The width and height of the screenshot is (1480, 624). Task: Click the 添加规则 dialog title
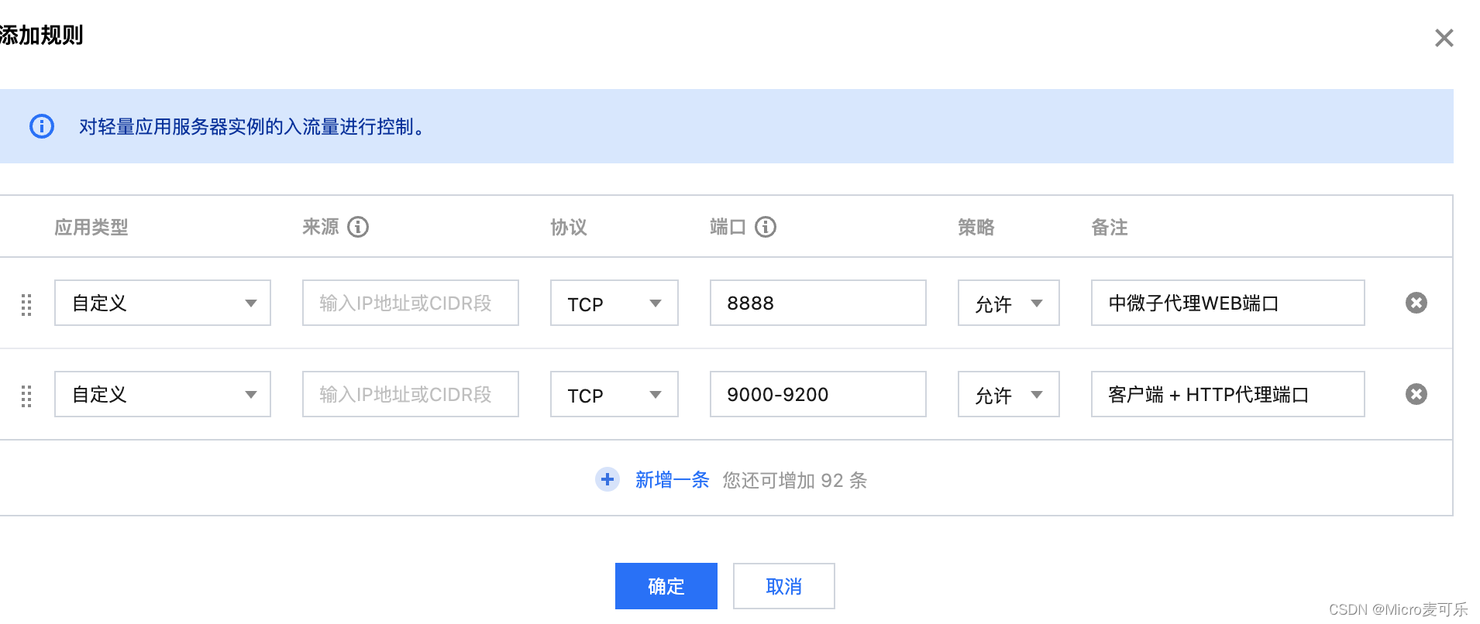pos(41,35)
